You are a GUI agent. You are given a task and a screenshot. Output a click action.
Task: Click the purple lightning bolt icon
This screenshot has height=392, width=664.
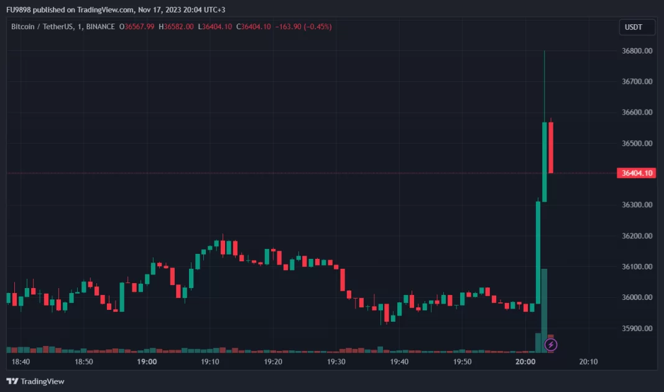(x=551, y=344)
